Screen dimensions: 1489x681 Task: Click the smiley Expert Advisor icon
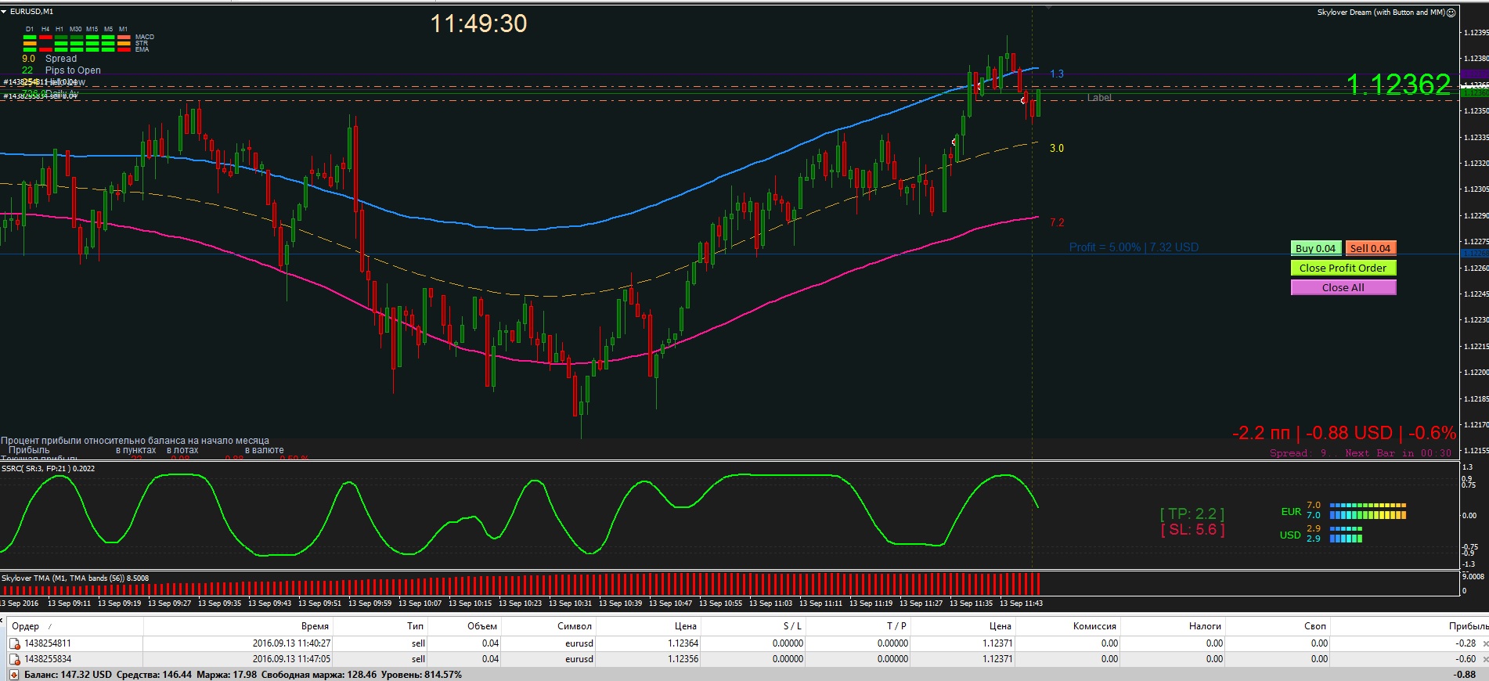pos(1451,13)
